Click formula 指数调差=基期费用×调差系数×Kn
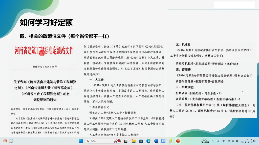 [x=199, y=93]
